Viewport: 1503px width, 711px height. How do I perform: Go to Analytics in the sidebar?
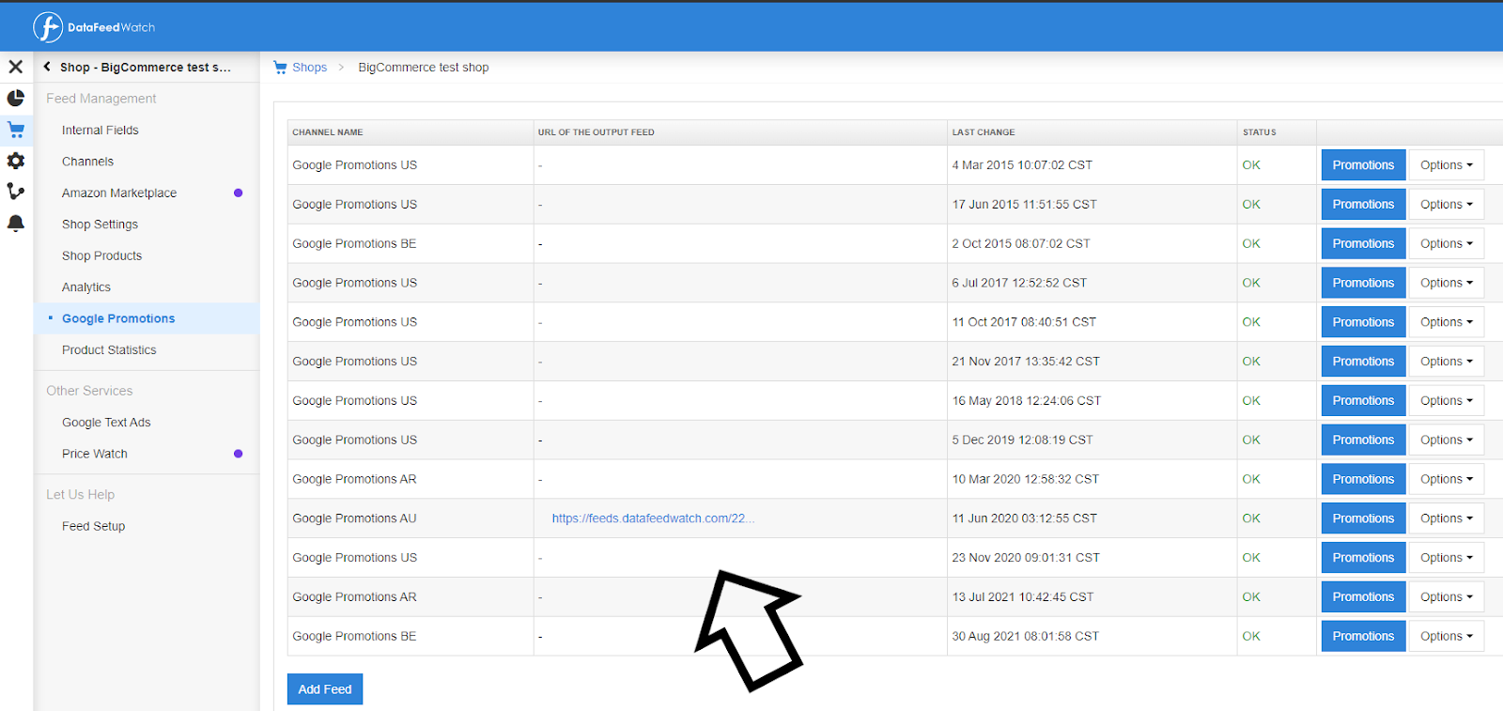(x=86, y=287)
